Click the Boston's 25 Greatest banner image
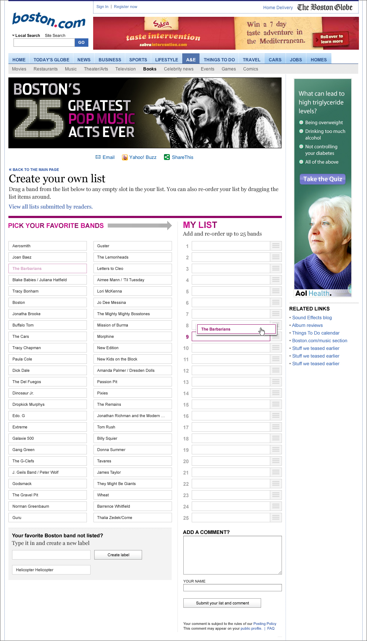The height and width of the screenshot is (641, 367). click(145, 113)
